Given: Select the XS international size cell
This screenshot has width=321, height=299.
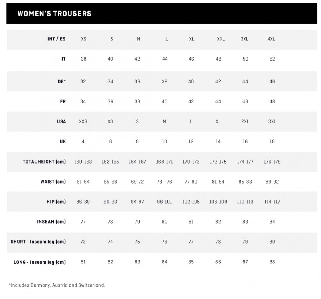Looking at the screenshot, I should tap(83, 39).
